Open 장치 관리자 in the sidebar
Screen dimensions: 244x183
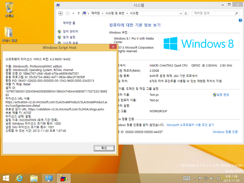70,31
